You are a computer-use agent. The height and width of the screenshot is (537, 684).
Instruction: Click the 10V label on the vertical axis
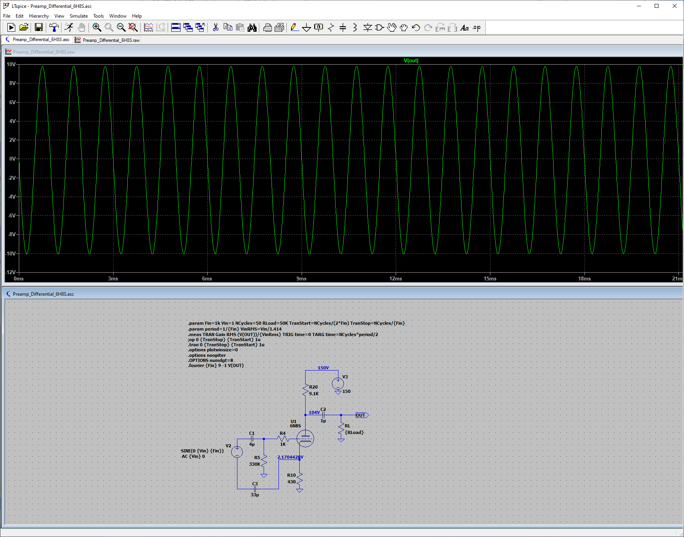[x=11, y=64]
